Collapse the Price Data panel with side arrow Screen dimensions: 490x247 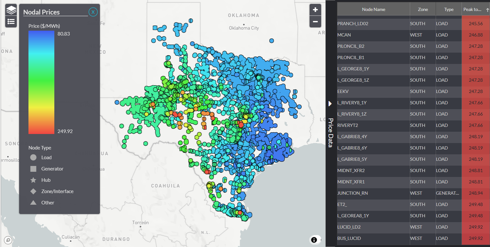(330, 104)
